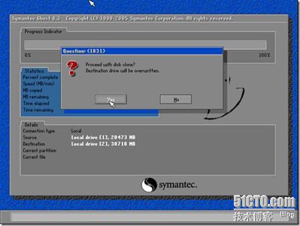This screenshot has height=226, width=300.
Task: Click the Symantec Ghost 8.3 title text
Action: coord(36,18)
